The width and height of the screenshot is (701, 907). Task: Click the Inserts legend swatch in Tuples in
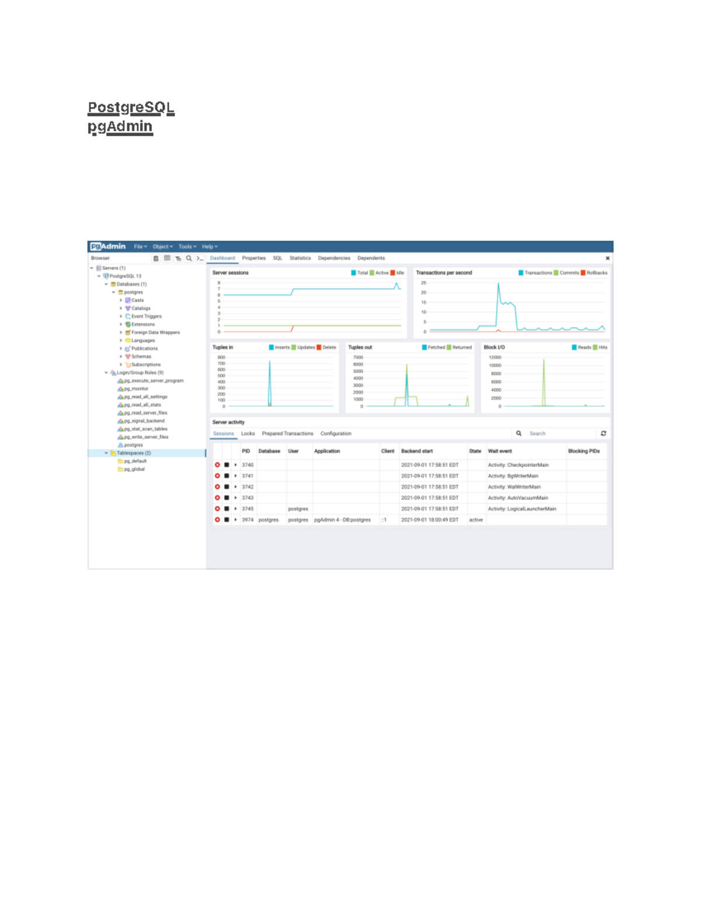[271, 347]
